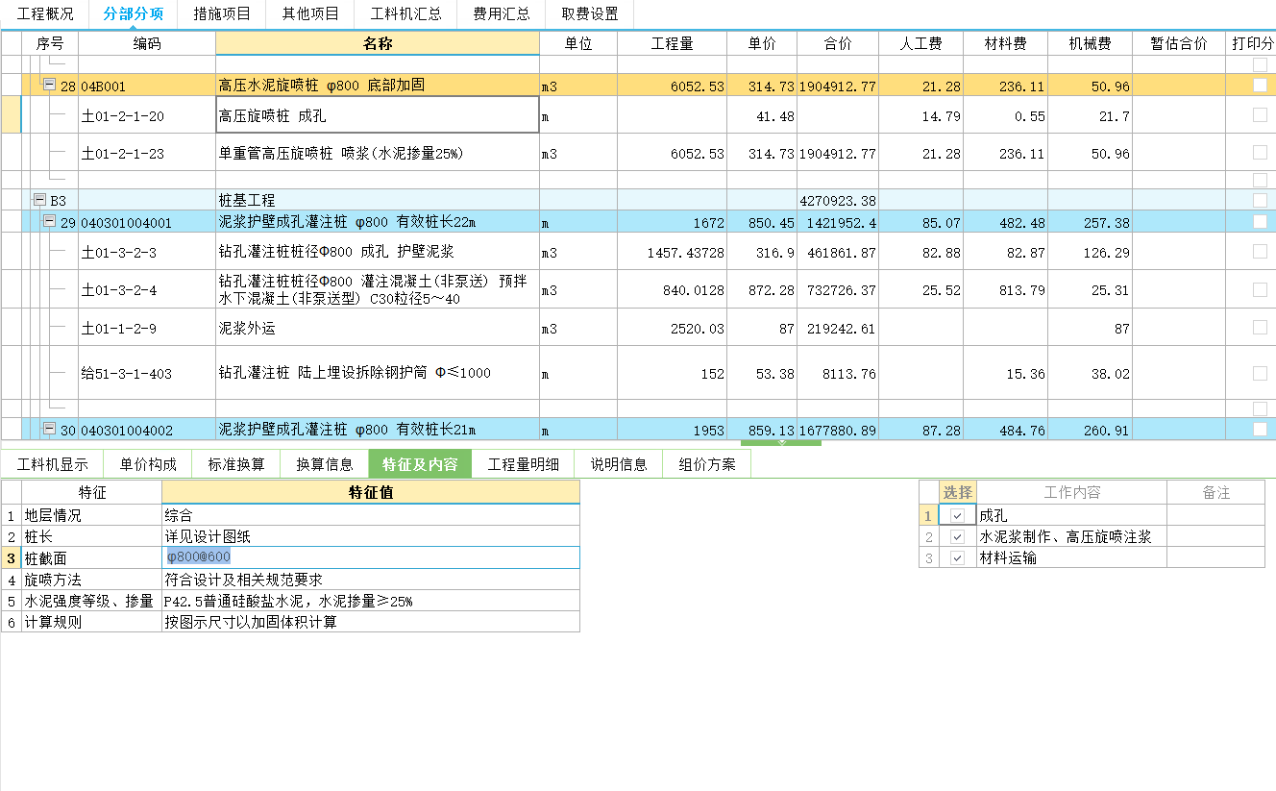Open the 工程概况 tab
Viewport: 1276px width, 791px height.
pos(45,13)
